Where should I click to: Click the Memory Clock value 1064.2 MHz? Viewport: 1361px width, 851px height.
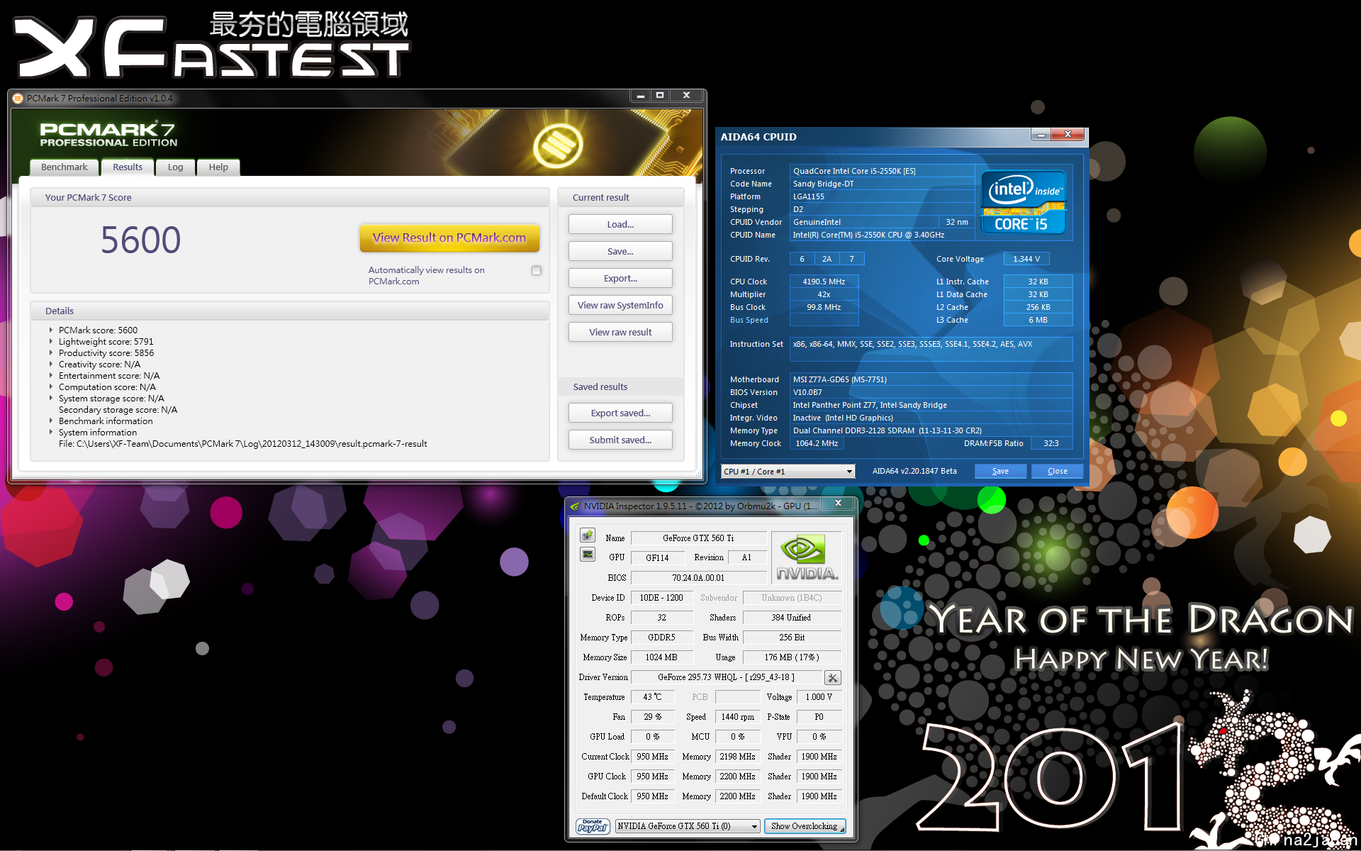[x=817, y=443]
